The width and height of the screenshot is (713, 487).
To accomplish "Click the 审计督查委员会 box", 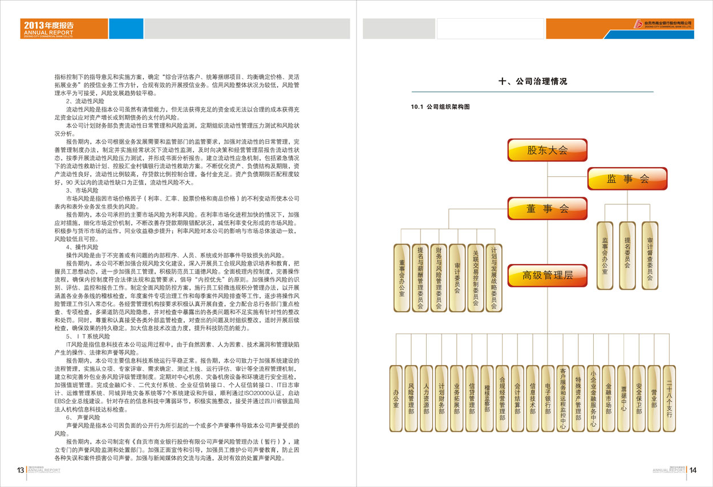I will (650, 256).
